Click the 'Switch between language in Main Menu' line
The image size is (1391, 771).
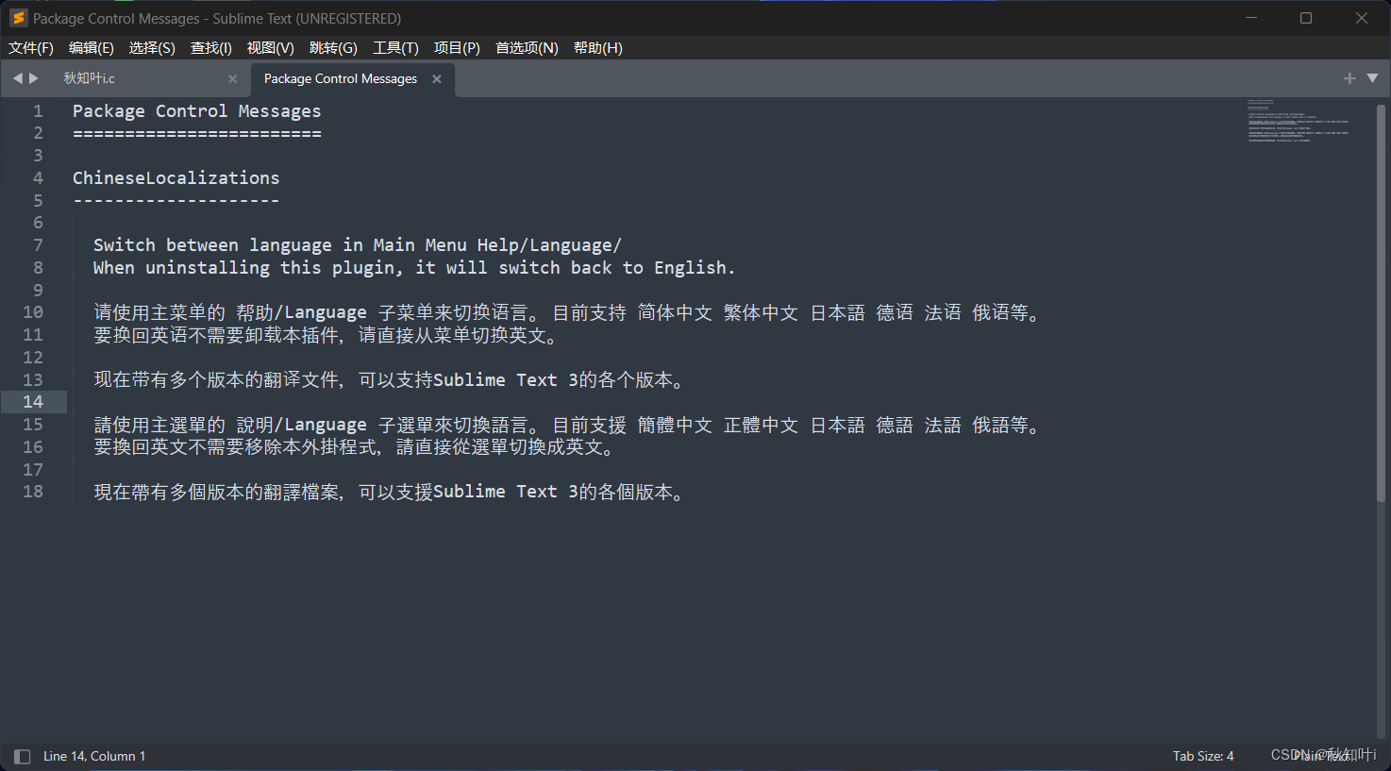pyautogui.click(x=357, y=245)
